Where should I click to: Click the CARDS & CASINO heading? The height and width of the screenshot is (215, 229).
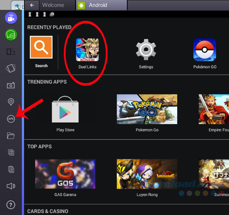[48, 211]
